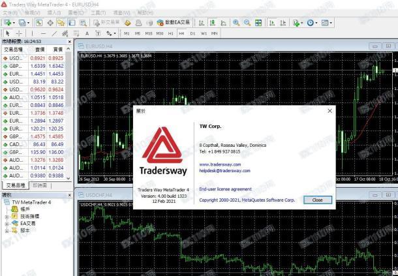
Task: Select the vertical line drawing tool
Action: coord(32,33)
